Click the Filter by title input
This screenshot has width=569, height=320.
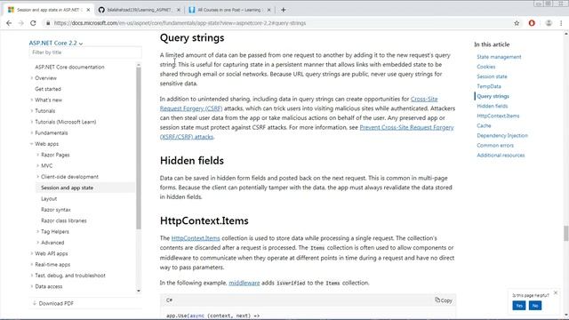85,52
